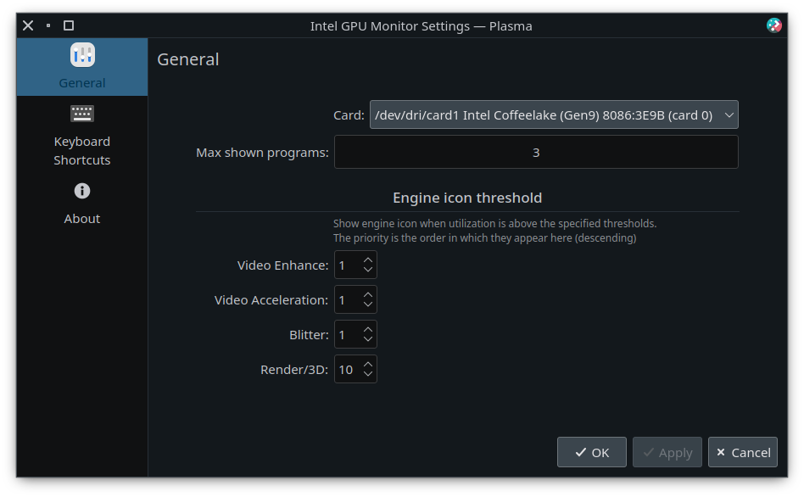Click the Cancel button
Viewport: 804px width, 497px height.
[742, 452]
